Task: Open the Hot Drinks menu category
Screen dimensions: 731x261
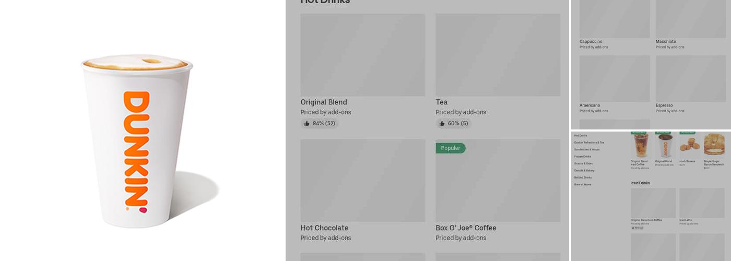Action: click(x=581, y=136)
